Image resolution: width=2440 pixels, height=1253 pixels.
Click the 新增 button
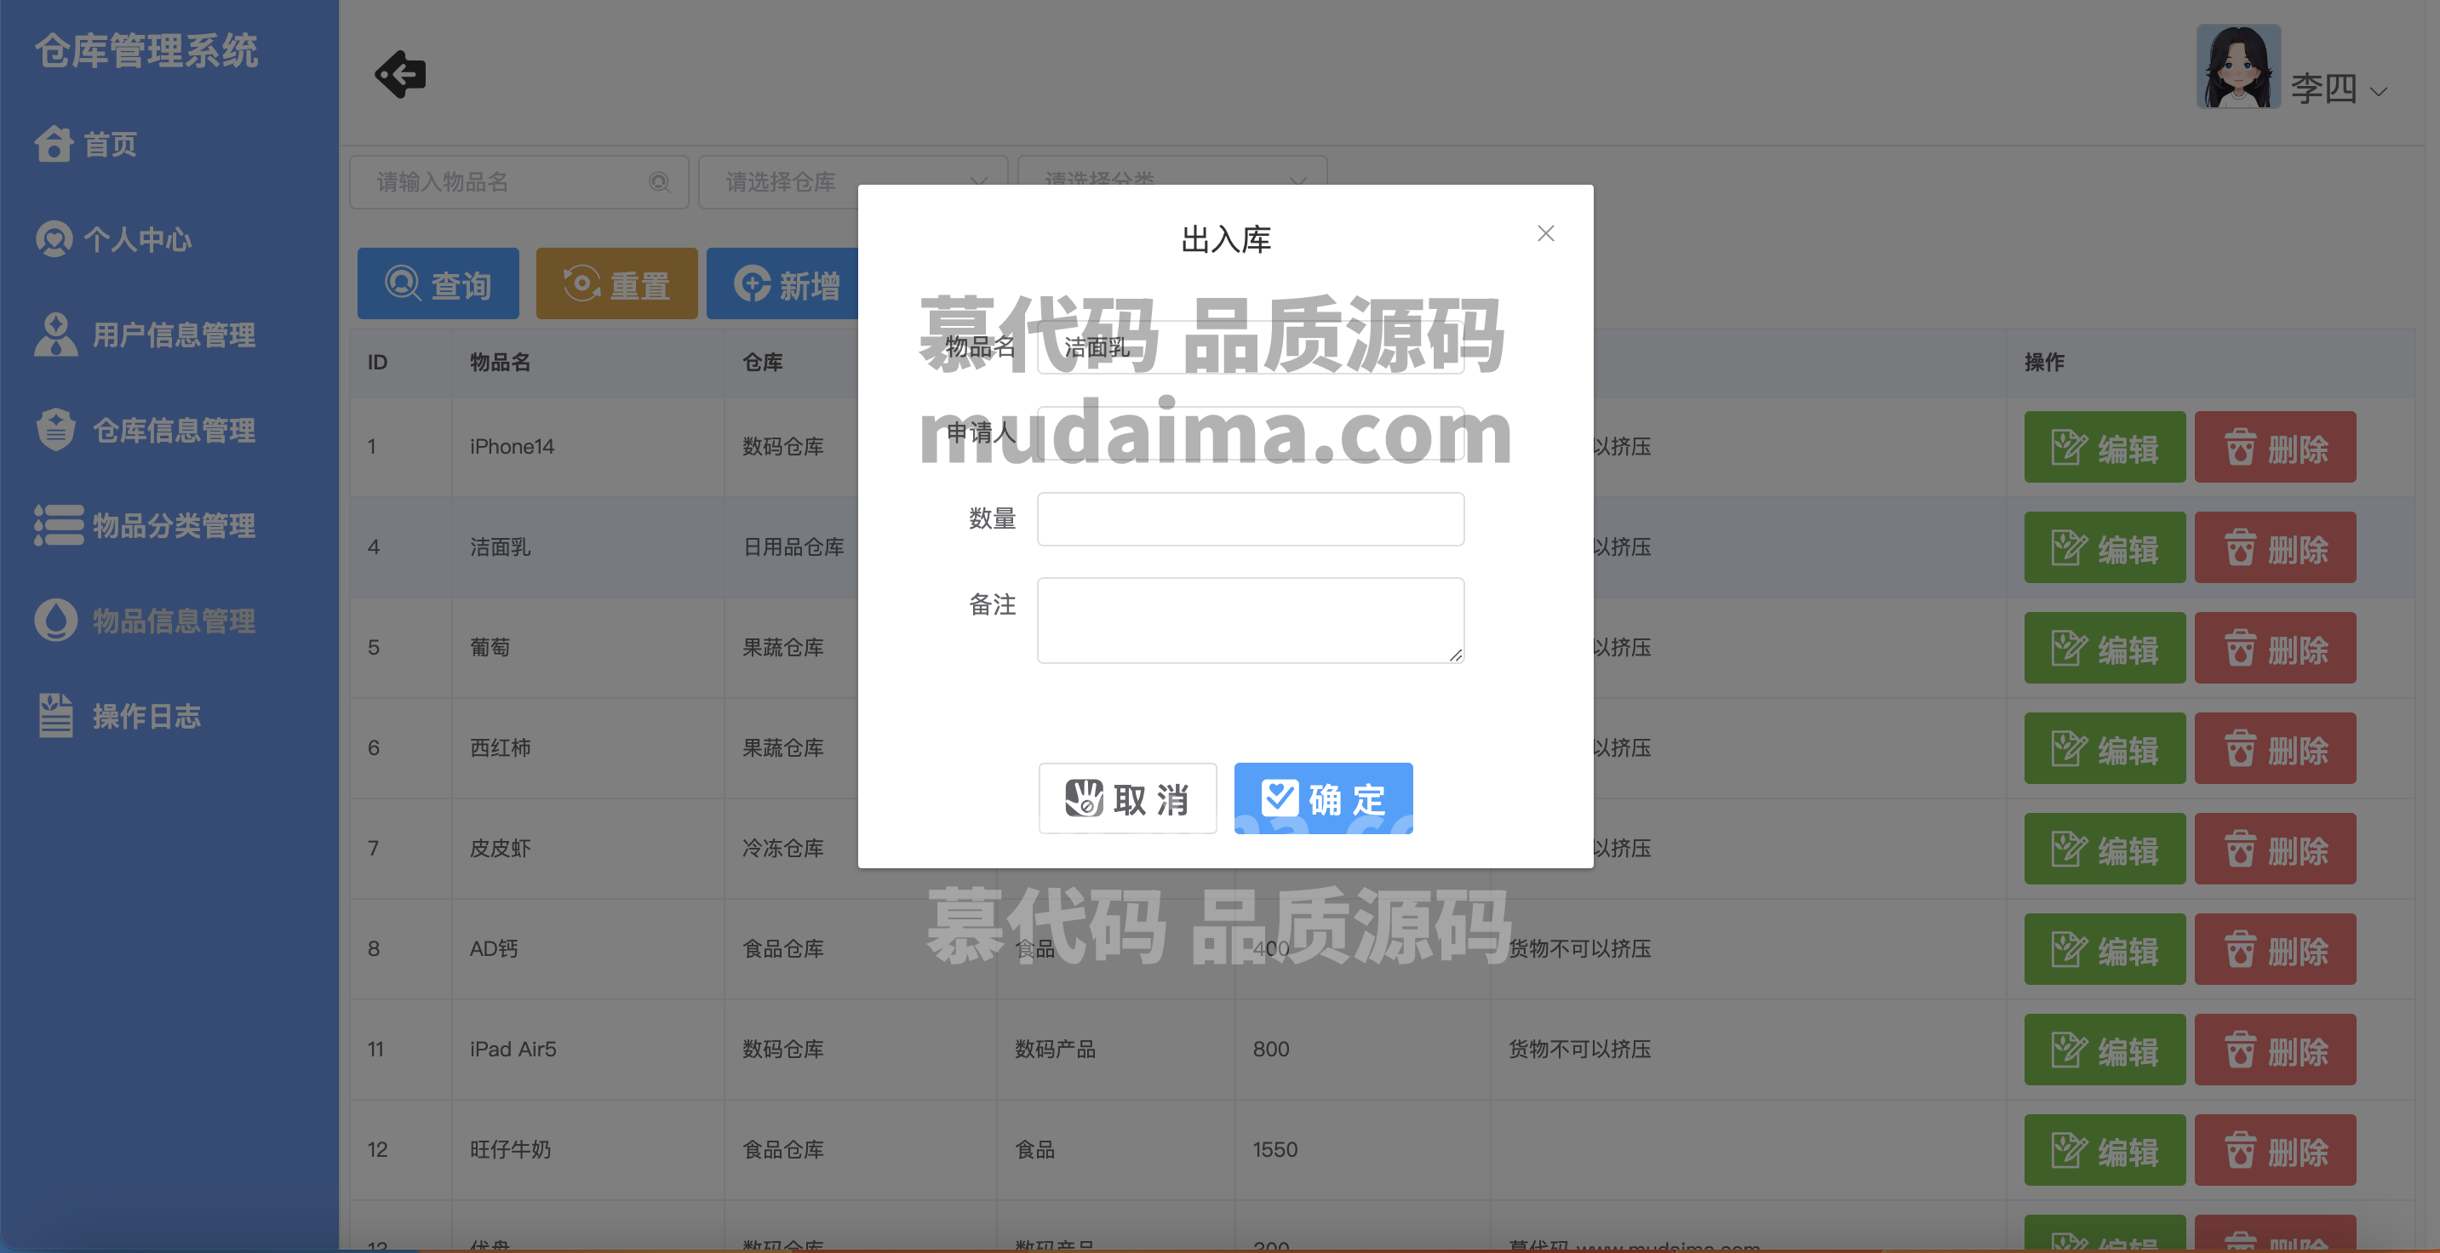coord(786,283)
